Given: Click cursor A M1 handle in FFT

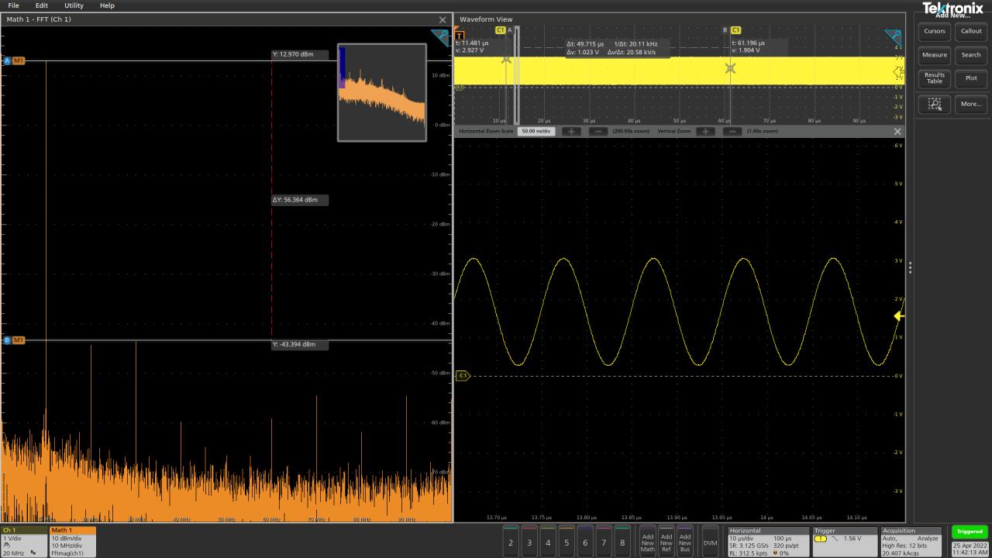Looking at the screenshot, I should [x=15, y=60].
